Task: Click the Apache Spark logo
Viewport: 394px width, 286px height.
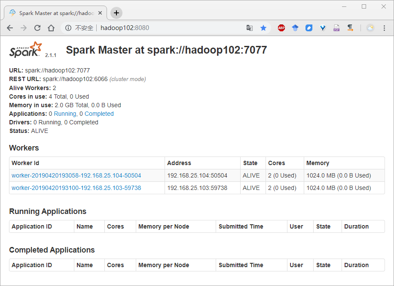Action: 26,50
